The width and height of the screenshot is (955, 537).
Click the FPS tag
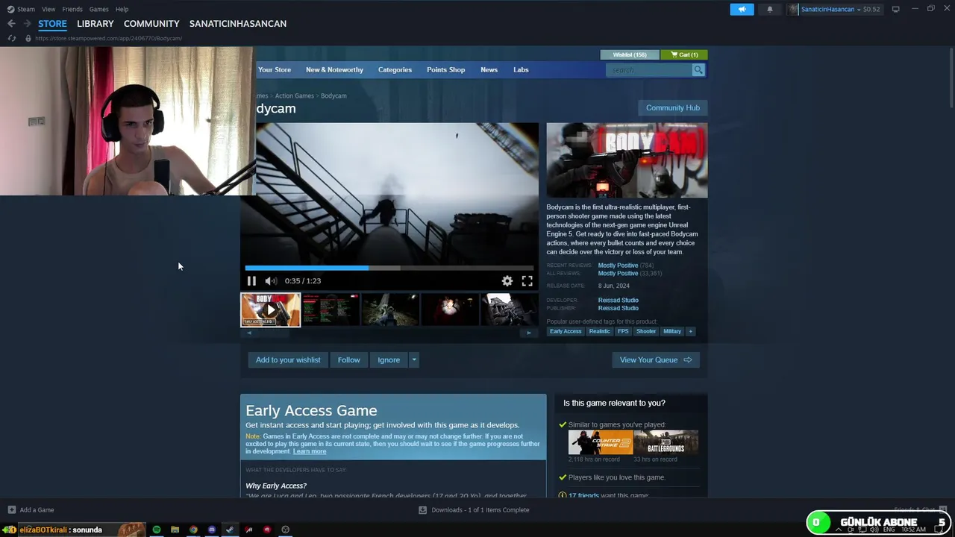[x=623, y=331]
